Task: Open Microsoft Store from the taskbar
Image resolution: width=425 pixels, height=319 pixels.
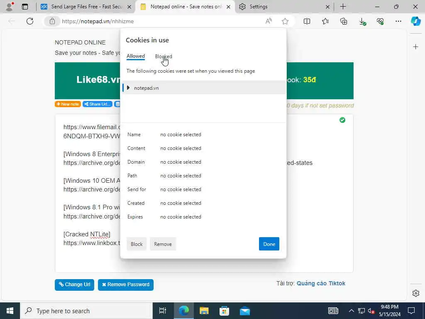Action: (x=224, y=311)
